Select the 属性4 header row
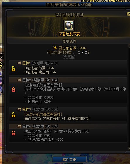This screenshot has height=164, width=130. pos(68,126)
